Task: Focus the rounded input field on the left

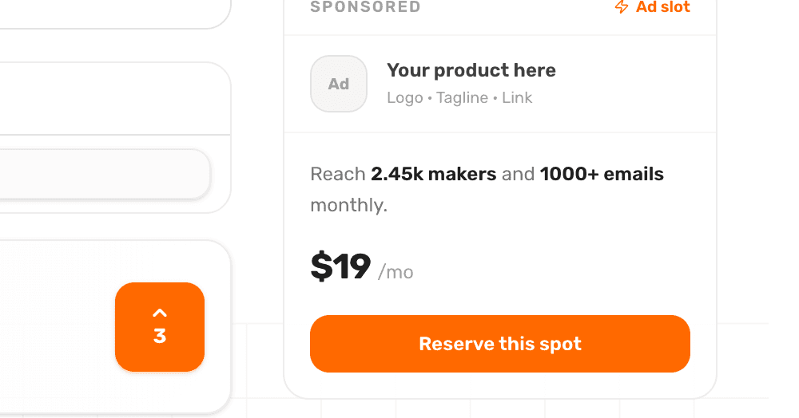Action: pos(104,173)
